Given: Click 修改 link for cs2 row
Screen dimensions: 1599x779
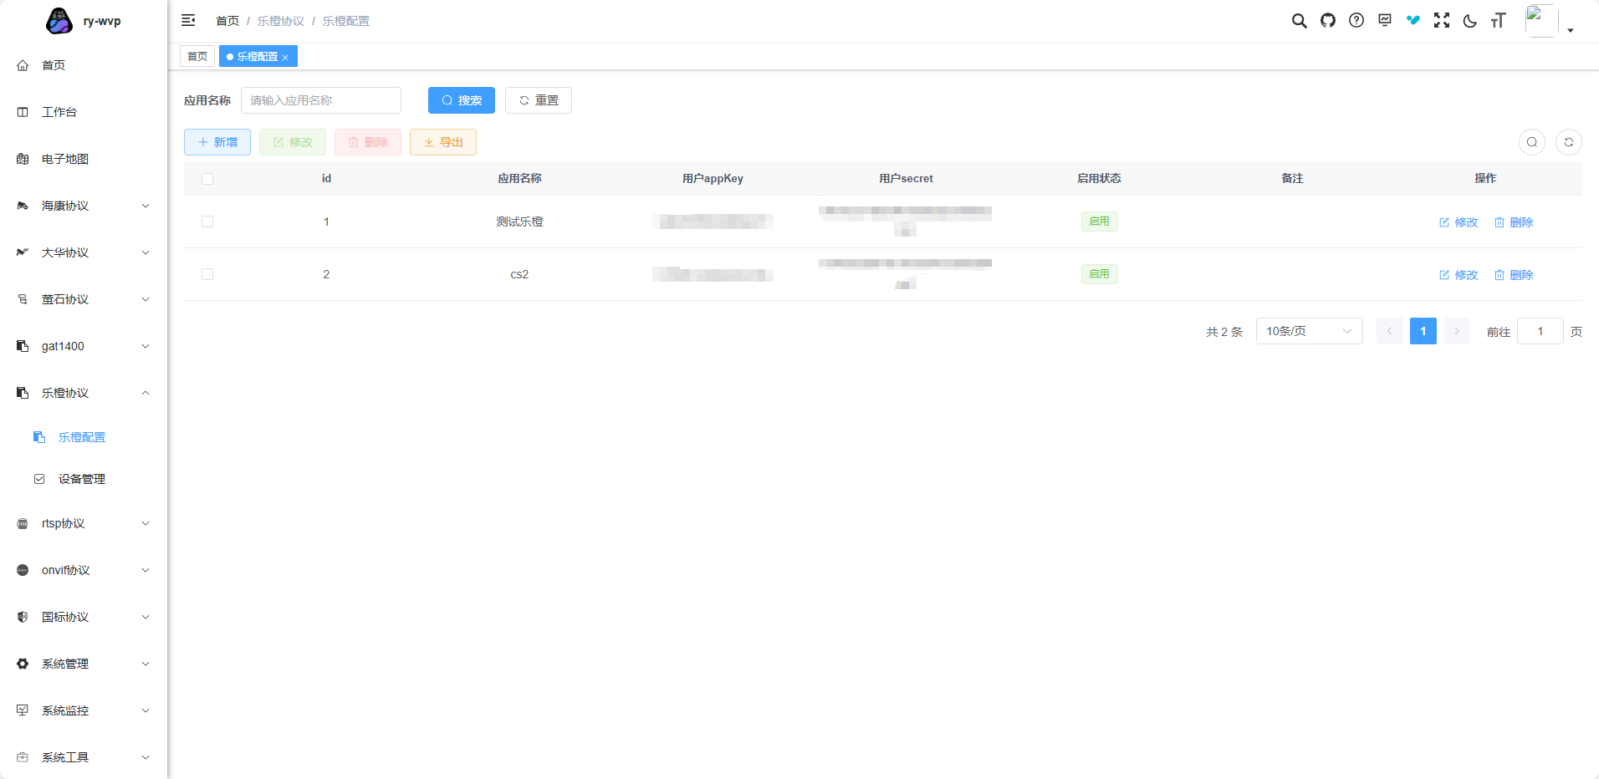Looking at the screenshot, I should tap(1459, 275).
